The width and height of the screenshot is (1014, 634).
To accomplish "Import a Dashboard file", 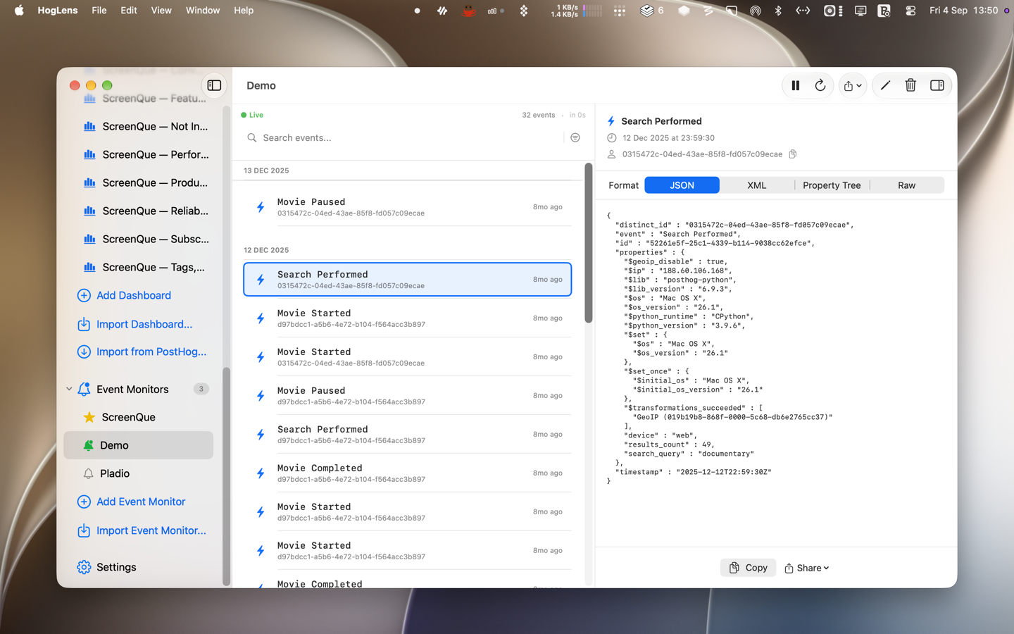I will [x=134, y=324].
